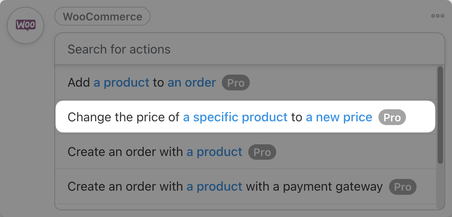Click 'a product' in the plain Create an order row
The image size is (452, 217).
(215, 152)
